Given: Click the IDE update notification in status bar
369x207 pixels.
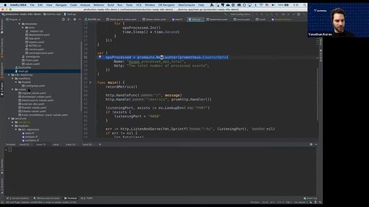Looking at the screenshot, I should point(41,202).
